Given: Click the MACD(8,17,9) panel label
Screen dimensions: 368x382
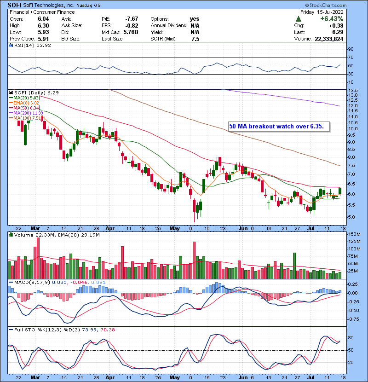Looking at the screenshot, I should (32, 283).
